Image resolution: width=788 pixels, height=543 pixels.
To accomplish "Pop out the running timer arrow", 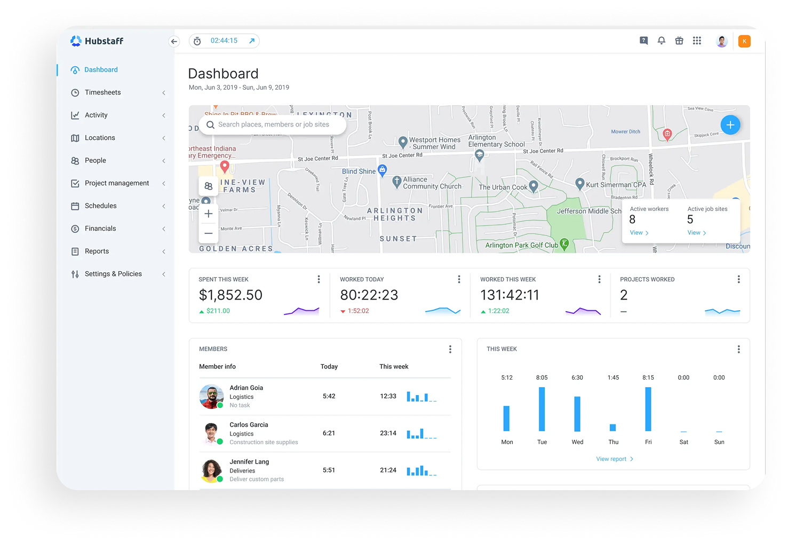I will [252, 41].
